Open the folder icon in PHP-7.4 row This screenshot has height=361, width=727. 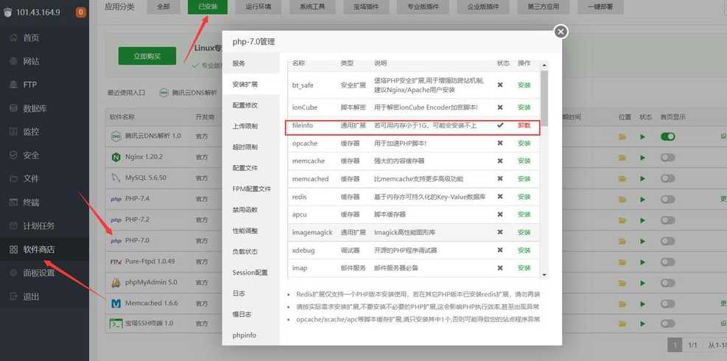coord(622,200)
